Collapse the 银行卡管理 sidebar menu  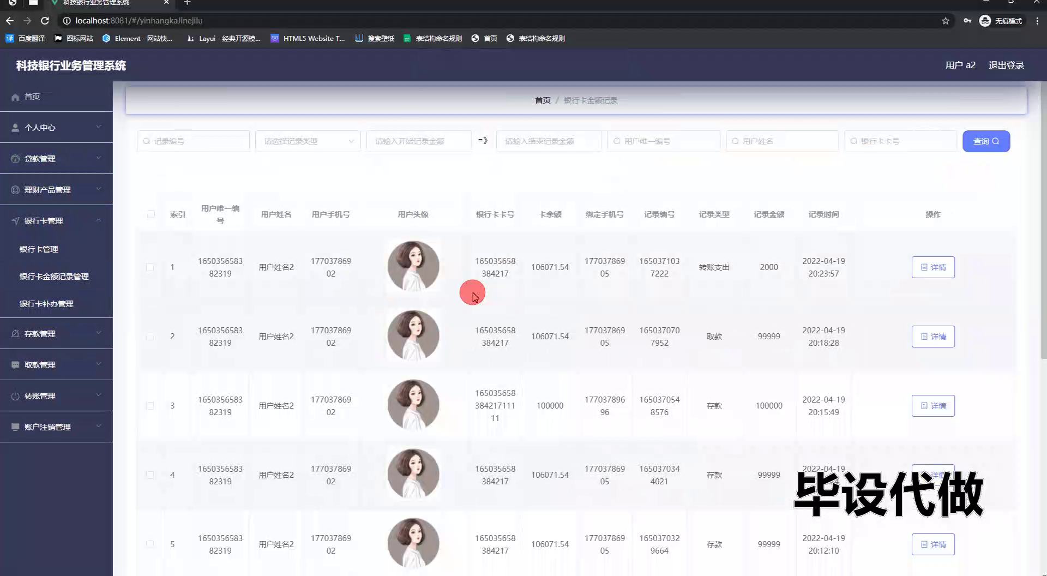pyautogui.click(x=56, y=221)
